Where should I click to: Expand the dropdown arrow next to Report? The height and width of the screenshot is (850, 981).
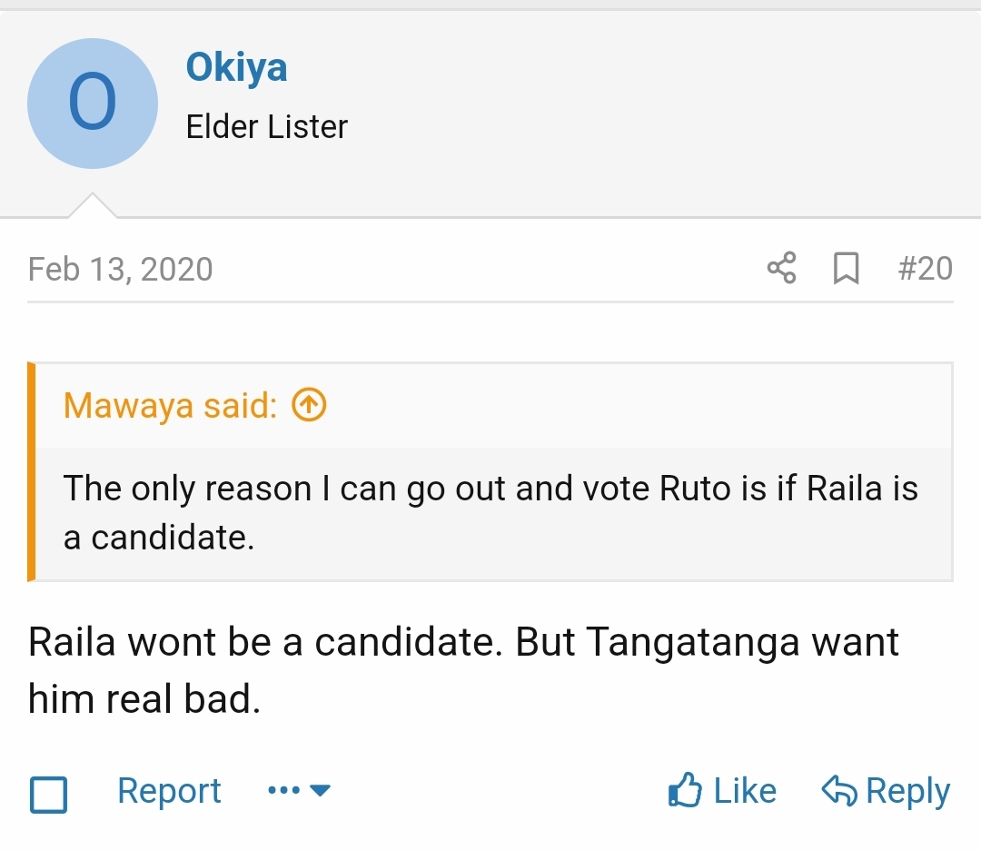[x=320, y=791]
